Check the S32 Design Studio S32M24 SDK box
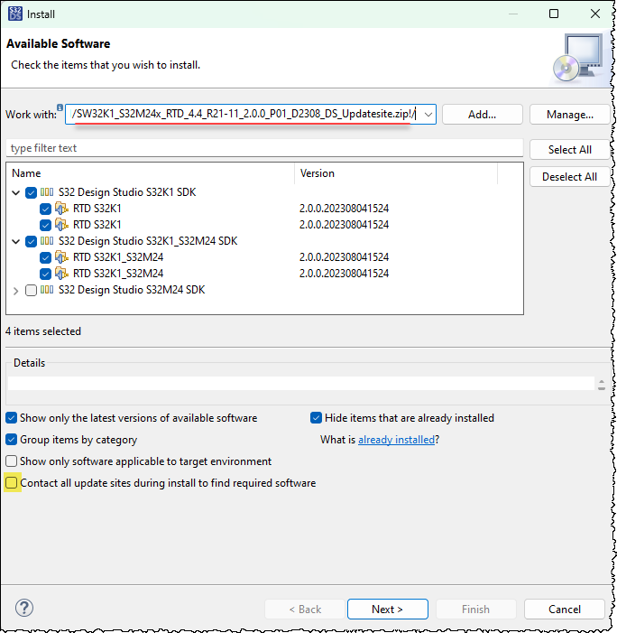The width and height of the screenshot is (617, 633). (x=31, y=290)
